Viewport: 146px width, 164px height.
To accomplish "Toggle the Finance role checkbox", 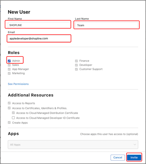I will click(x=76, y=61).
